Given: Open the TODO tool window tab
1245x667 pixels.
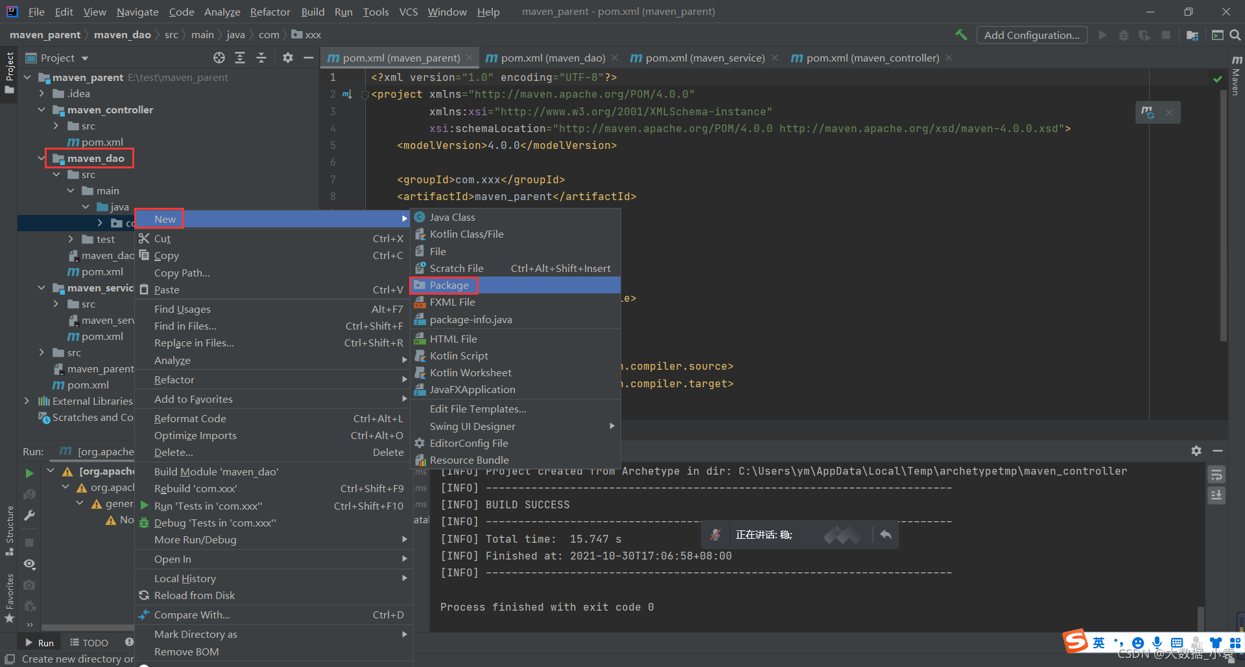Looking at the screenshot, I should [89, 642].
